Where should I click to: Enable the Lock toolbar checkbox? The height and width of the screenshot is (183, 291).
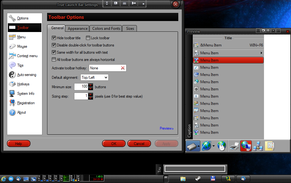click(x=88, y=38)
